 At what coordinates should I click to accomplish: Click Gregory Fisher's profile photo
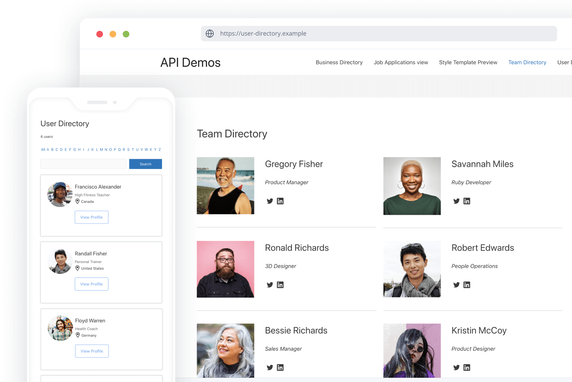tap(225, 186)
